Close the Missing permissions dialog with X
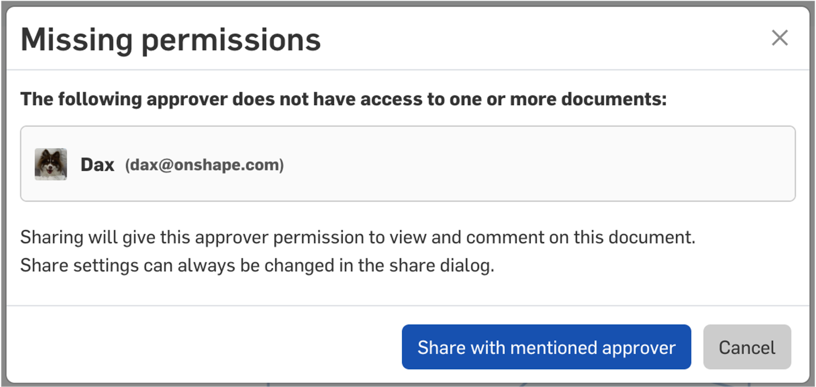This screenshot has height=387, width=816. 779,38
